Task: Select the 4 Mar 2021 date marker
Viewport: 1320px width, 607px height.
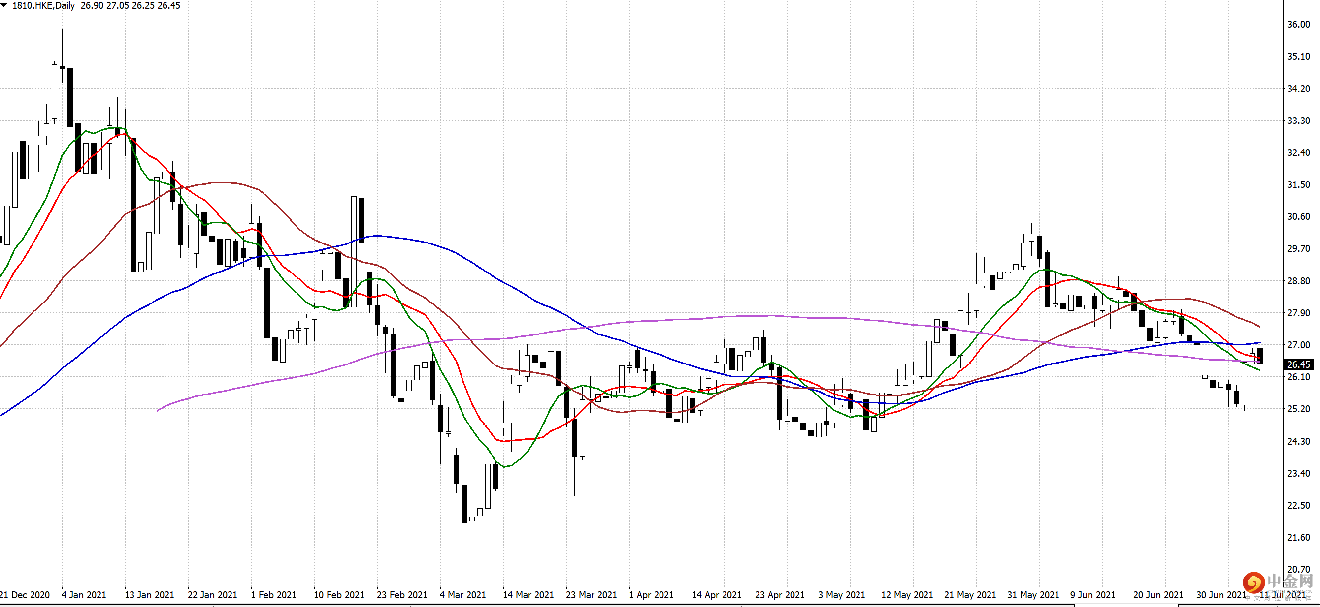Action: 462,595
